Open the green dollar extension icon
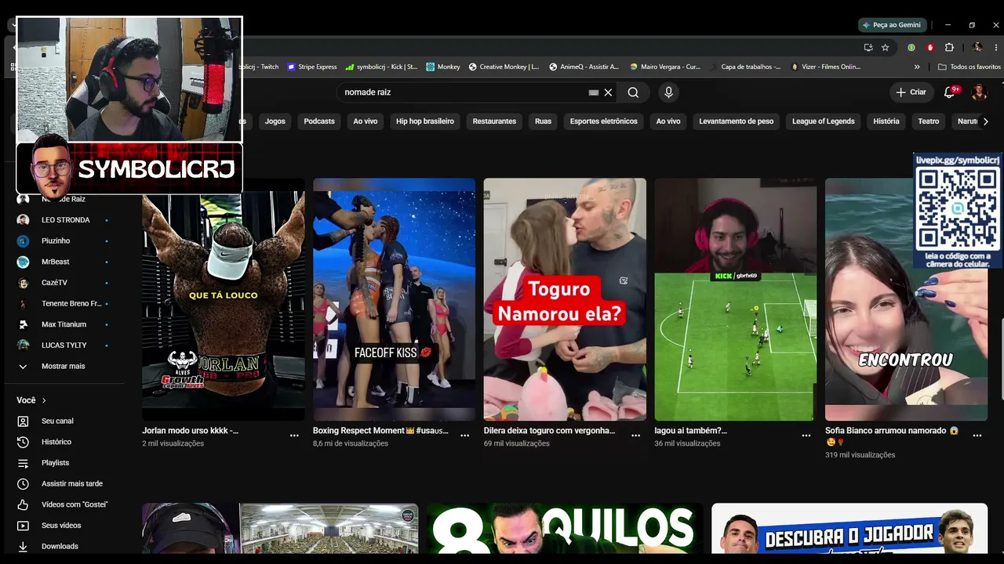Viewport: 1004px width, 564px height. coord(911,47)
